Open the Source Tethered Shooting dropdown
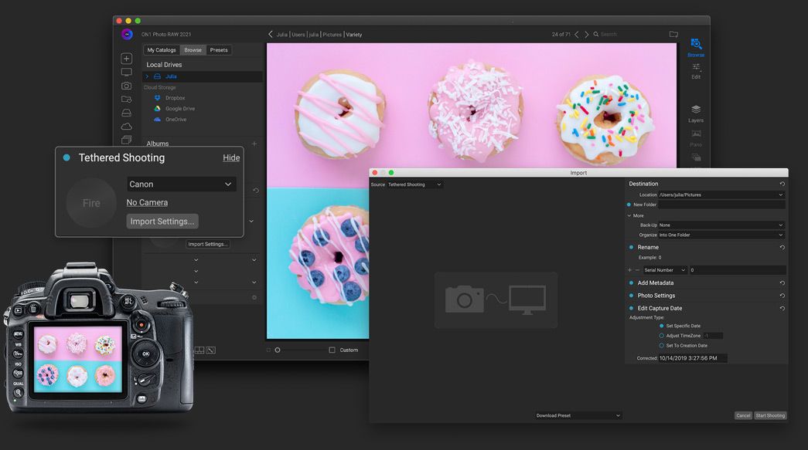This screenshot has height=450, width=808. (414, 184)
